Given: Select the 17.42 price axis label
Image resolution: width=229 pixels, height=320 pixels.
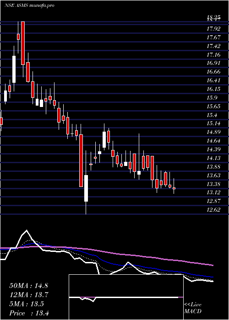Looking at the screenshot, I should 213,46.
